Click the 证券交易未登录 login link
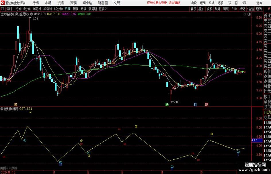 157,3
